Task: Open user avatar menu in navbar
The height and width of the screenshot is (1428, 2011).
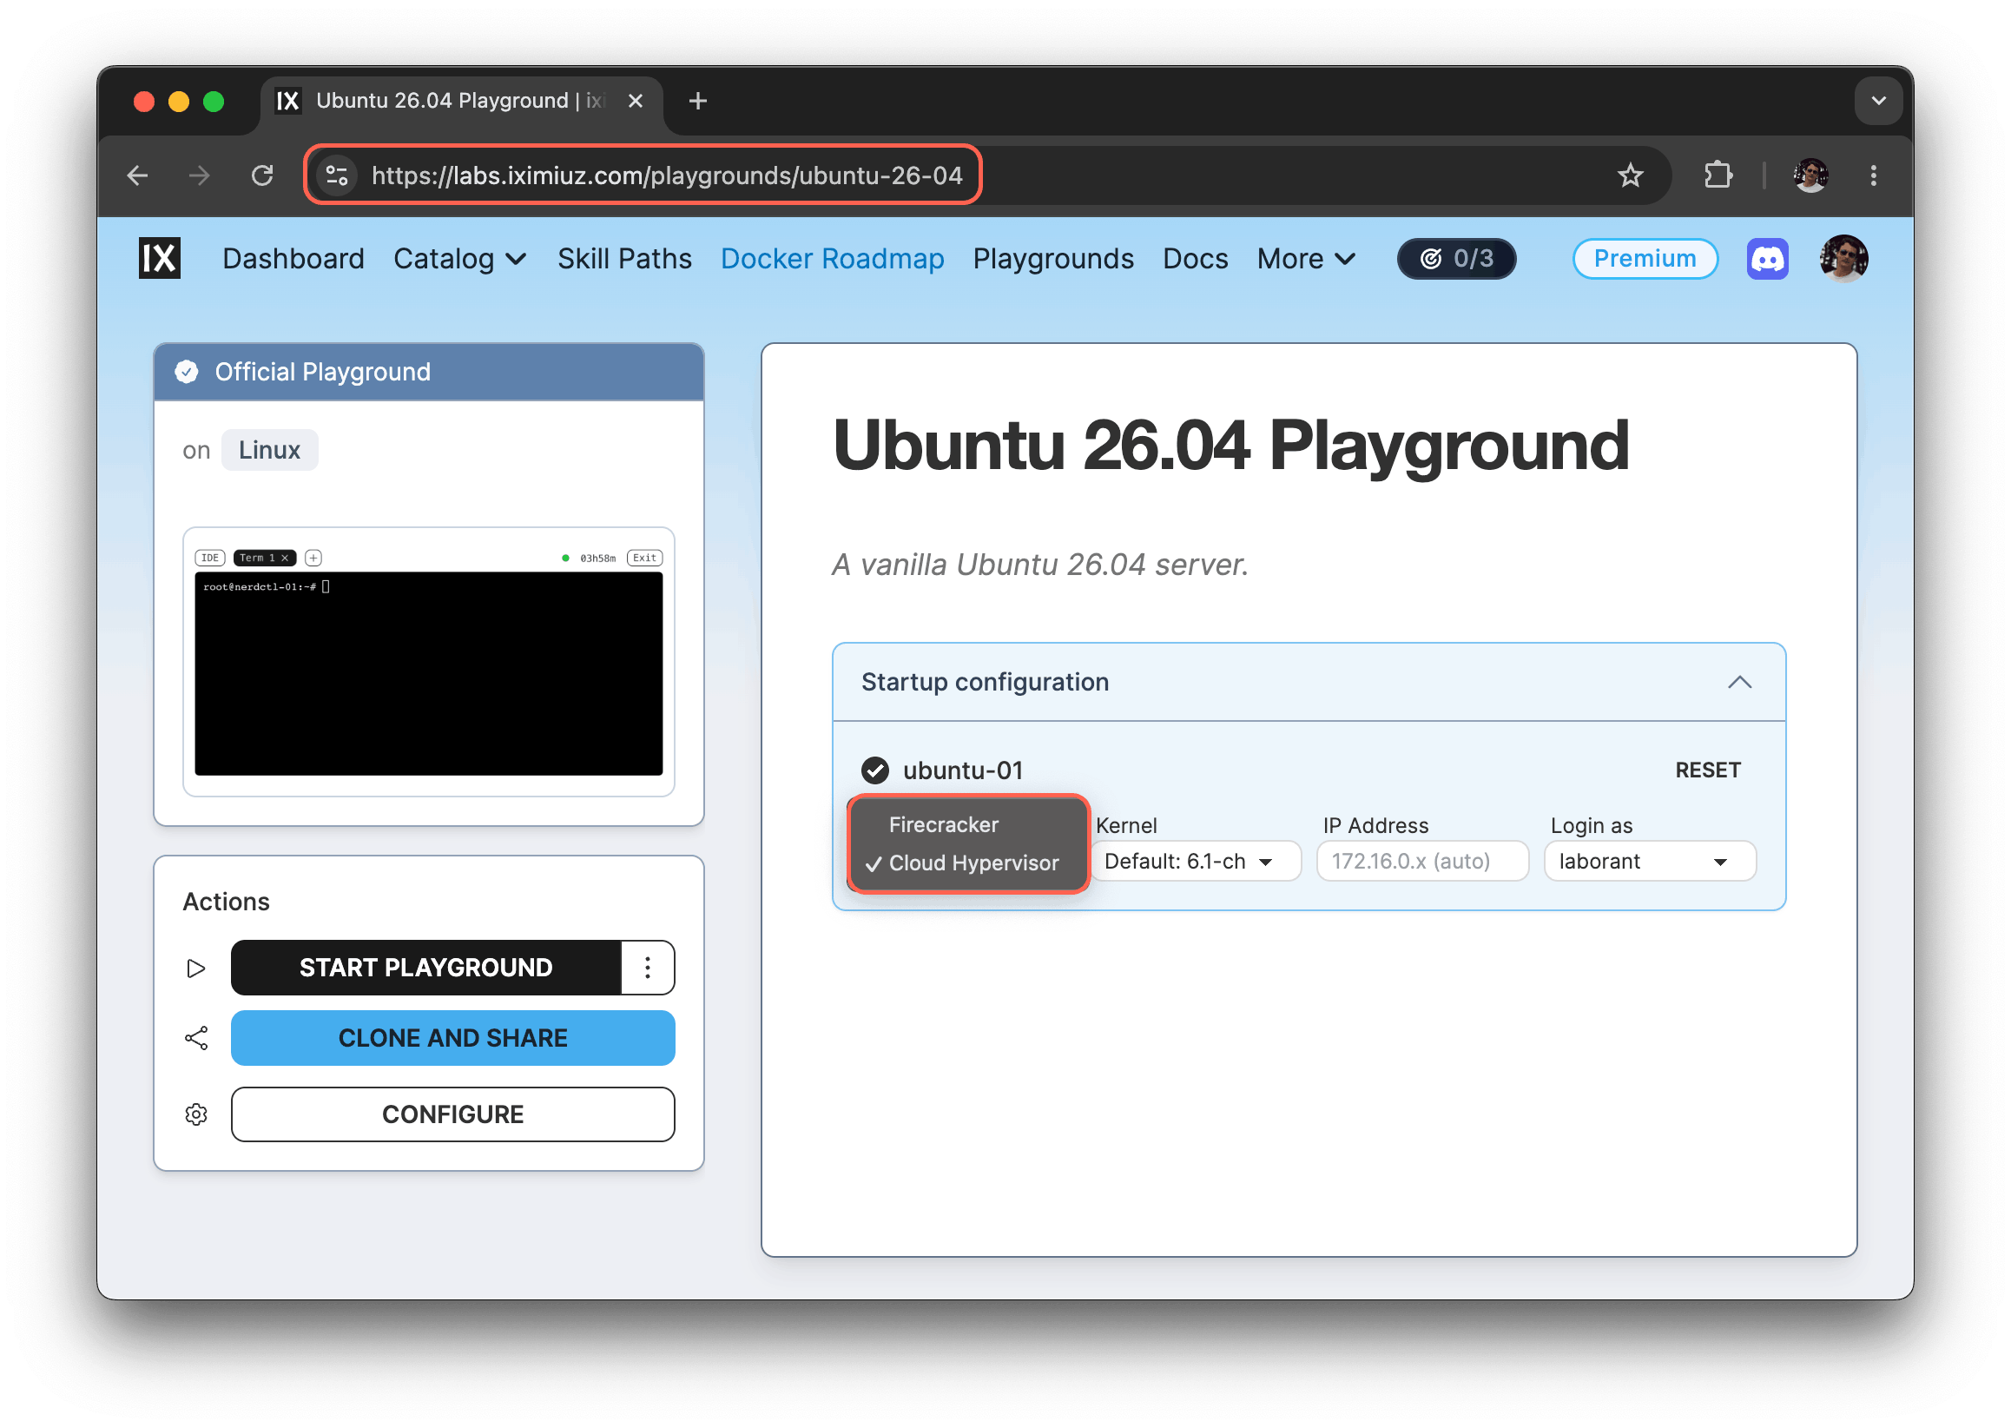Action: tap(1844, 259)
